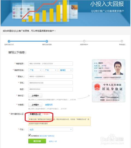
Task: Click step 2 circle 填写注册信息
Action: [x=47, y=41]
